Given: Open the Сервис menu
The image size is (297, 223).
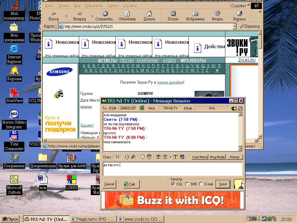Looking at the screenshot, I should (x=113, y=6).
